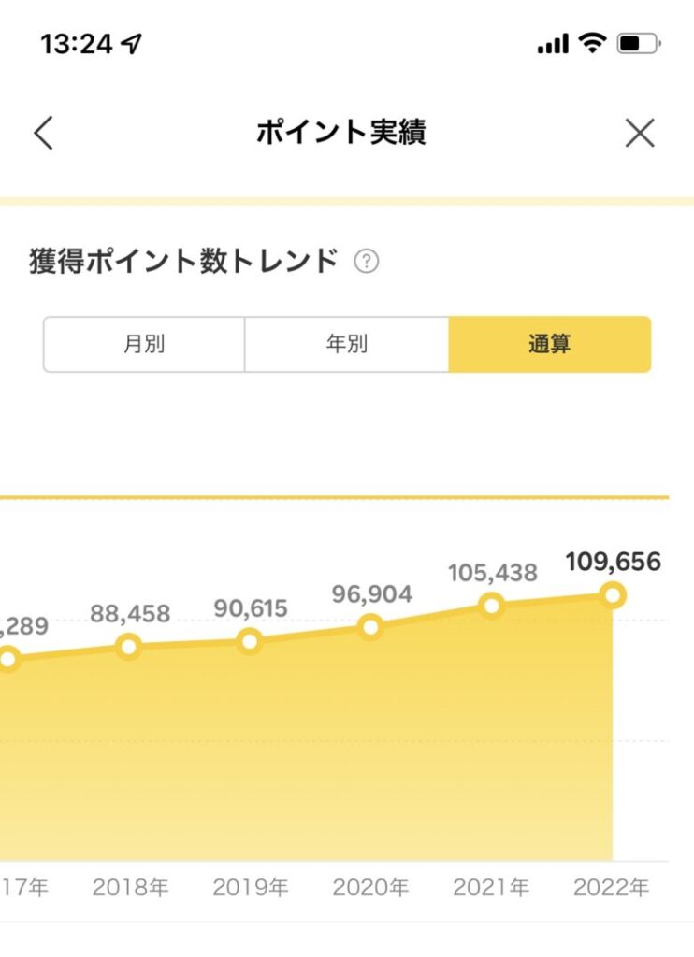Screen dimensions: 694x957
Task: Tap the location arrow beside the time
Action: point(131,43)
